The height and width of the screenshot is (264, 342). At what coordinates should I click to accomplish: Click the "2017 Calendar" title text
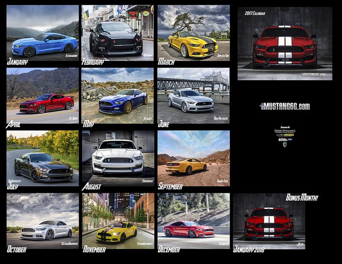click(255, 14)
